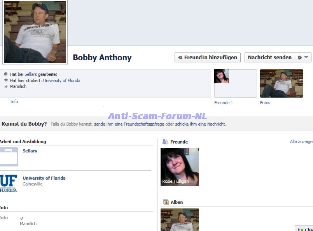
Task: Click the gear icon beside Nachricht senden
Action: tap(299, 58)
